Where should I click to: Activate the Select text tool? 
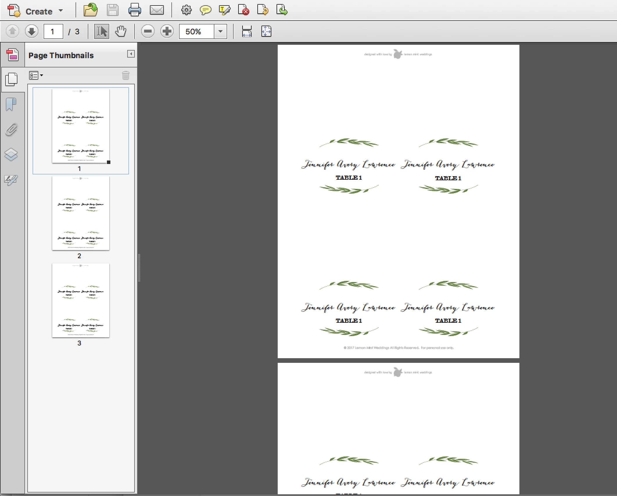(101, 31)
